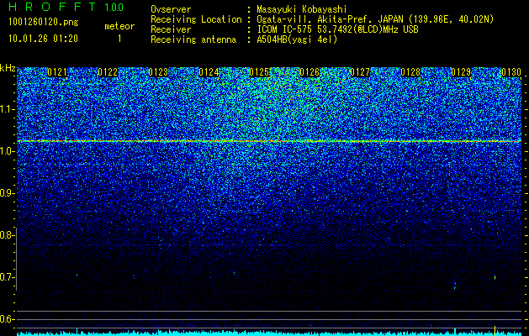Click the A504HB(yagi 4el) antenna text
Image resolution: width=529 pixels, height=336 pixels.
(x=297, y=39)
